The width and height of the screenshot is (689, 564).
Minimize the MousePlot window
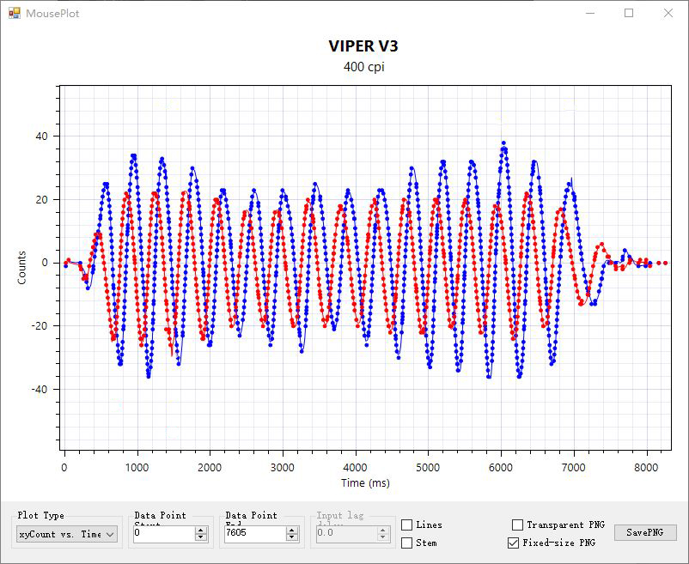tap(588, 13)
